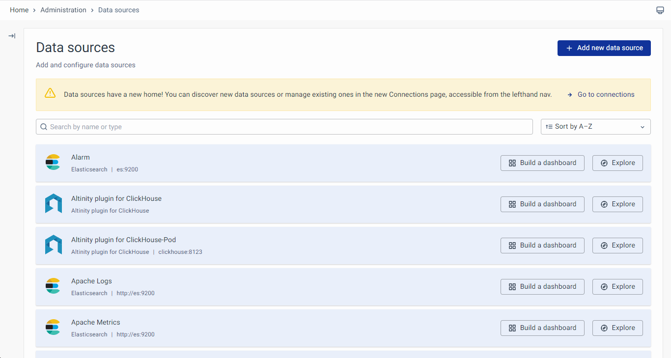Open the Sort by A–Z dropdown
The image size is (671, 358).
tap(595, 127)
